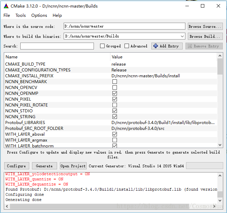The image size is (227, 213).
Task: Click the WITH_LAYER_quantize = ON log line
Action: [34, 179]
